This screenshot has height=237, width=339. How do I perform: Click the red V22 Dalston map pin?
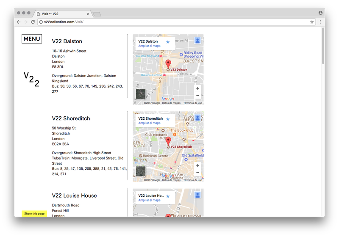[168, 64]
